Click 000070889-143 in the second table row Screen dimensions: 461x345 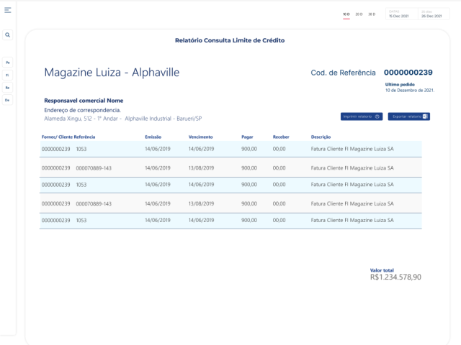[x=94, y=168]
